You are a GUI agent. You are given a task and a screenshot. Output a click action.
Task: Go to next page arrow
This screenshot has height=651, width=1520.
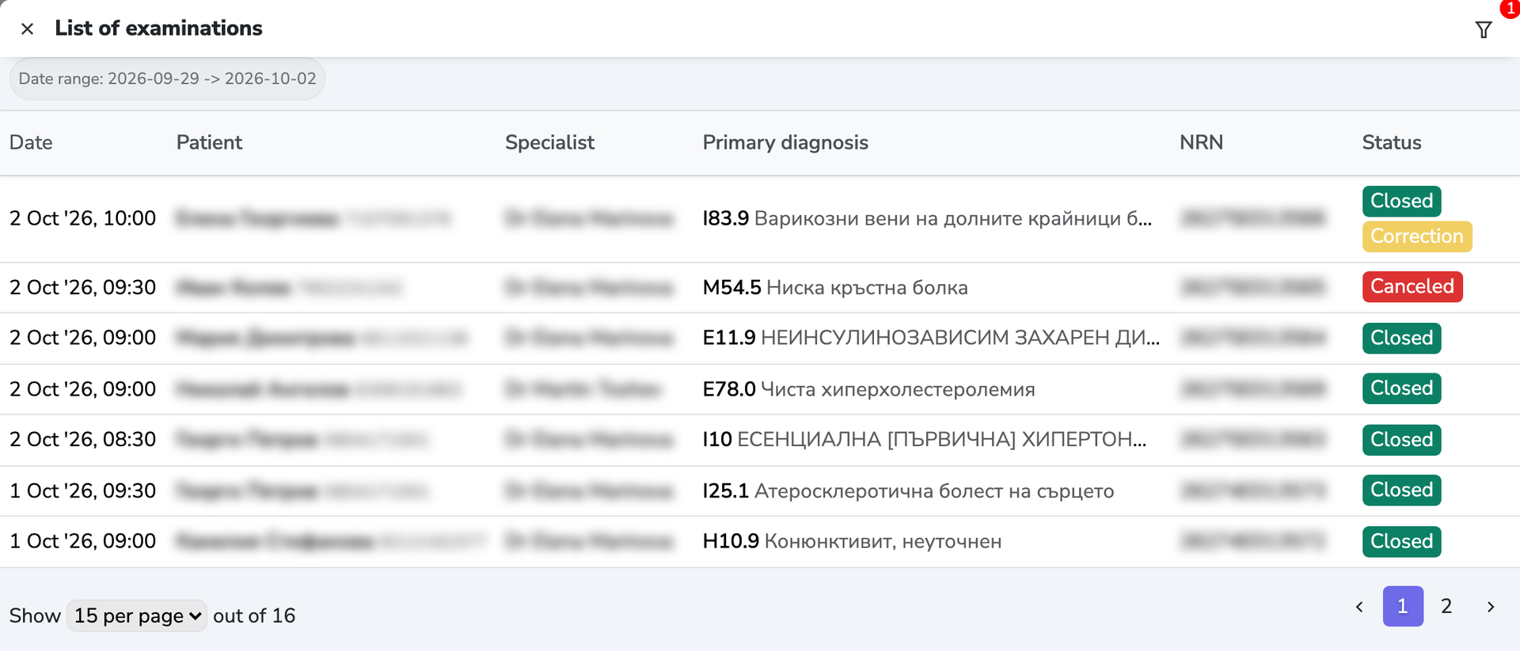pyautogui.click(x=1491, y=607)
